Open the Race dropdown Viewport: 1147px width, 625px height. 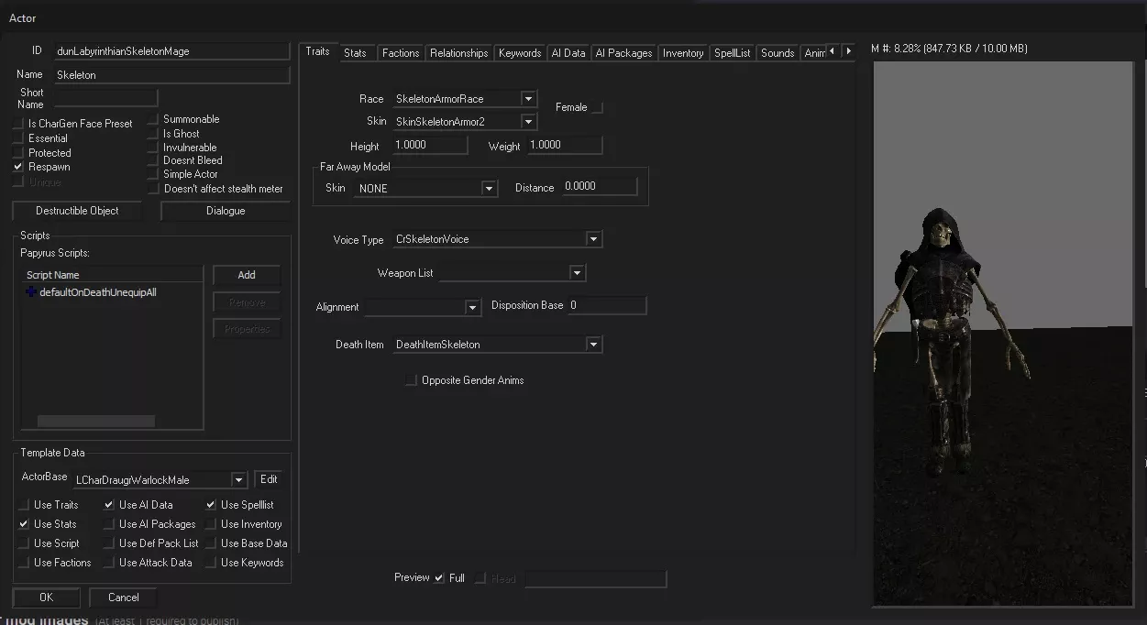point(528,99)
